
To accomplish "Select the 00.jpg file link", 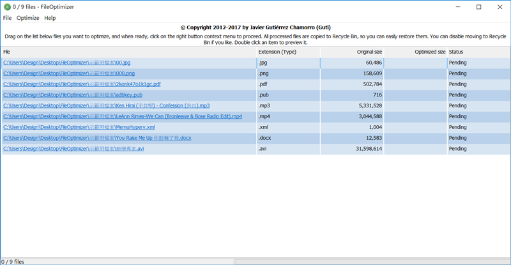I will coord(67,63).
